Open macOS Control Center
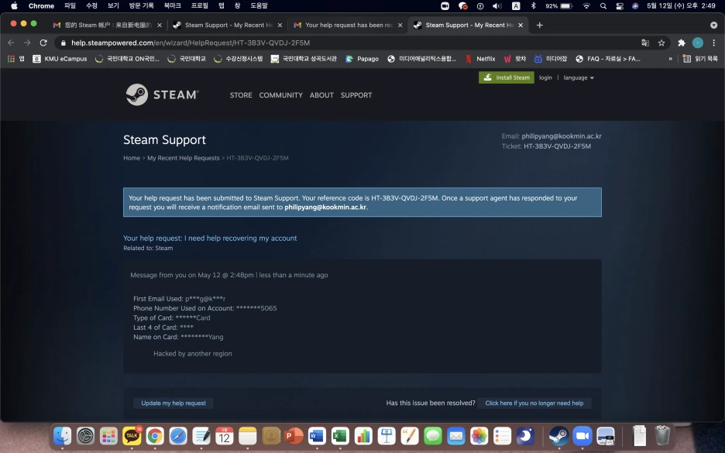 coord(620,6)
